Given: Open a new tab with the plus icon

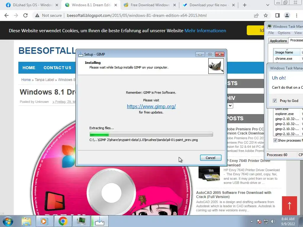Looking at the screenshot, I should 245,5.
